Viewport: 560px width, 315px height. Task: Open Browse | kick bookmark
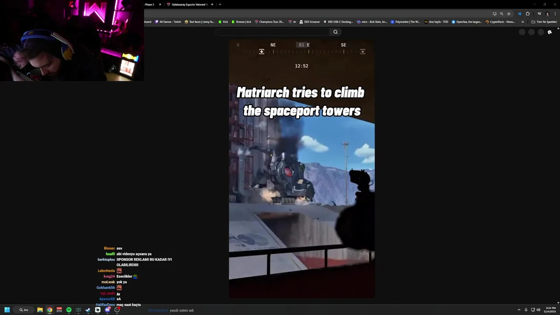pos(241,22)
